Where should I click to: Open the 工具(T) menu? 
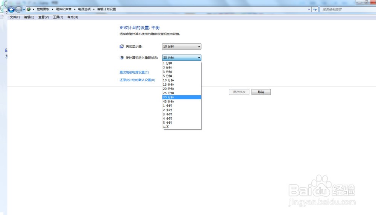click(58, 17)
